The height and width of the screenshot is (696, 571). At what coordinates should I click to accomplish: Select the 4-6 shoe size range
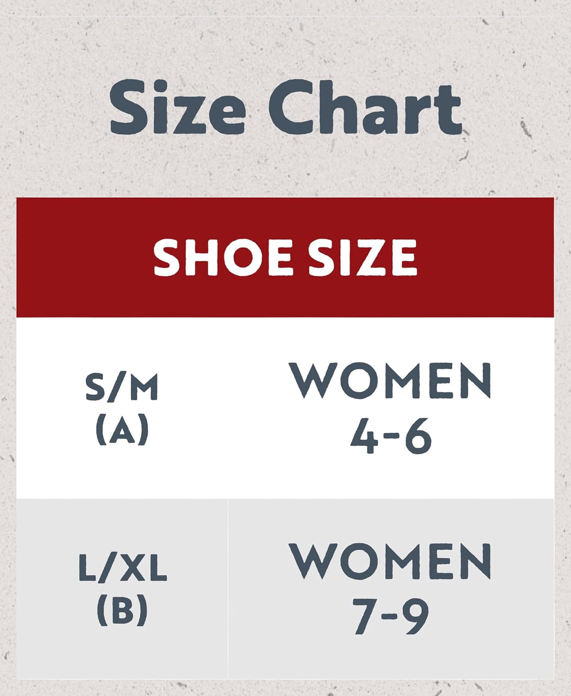tap(391, 437)
